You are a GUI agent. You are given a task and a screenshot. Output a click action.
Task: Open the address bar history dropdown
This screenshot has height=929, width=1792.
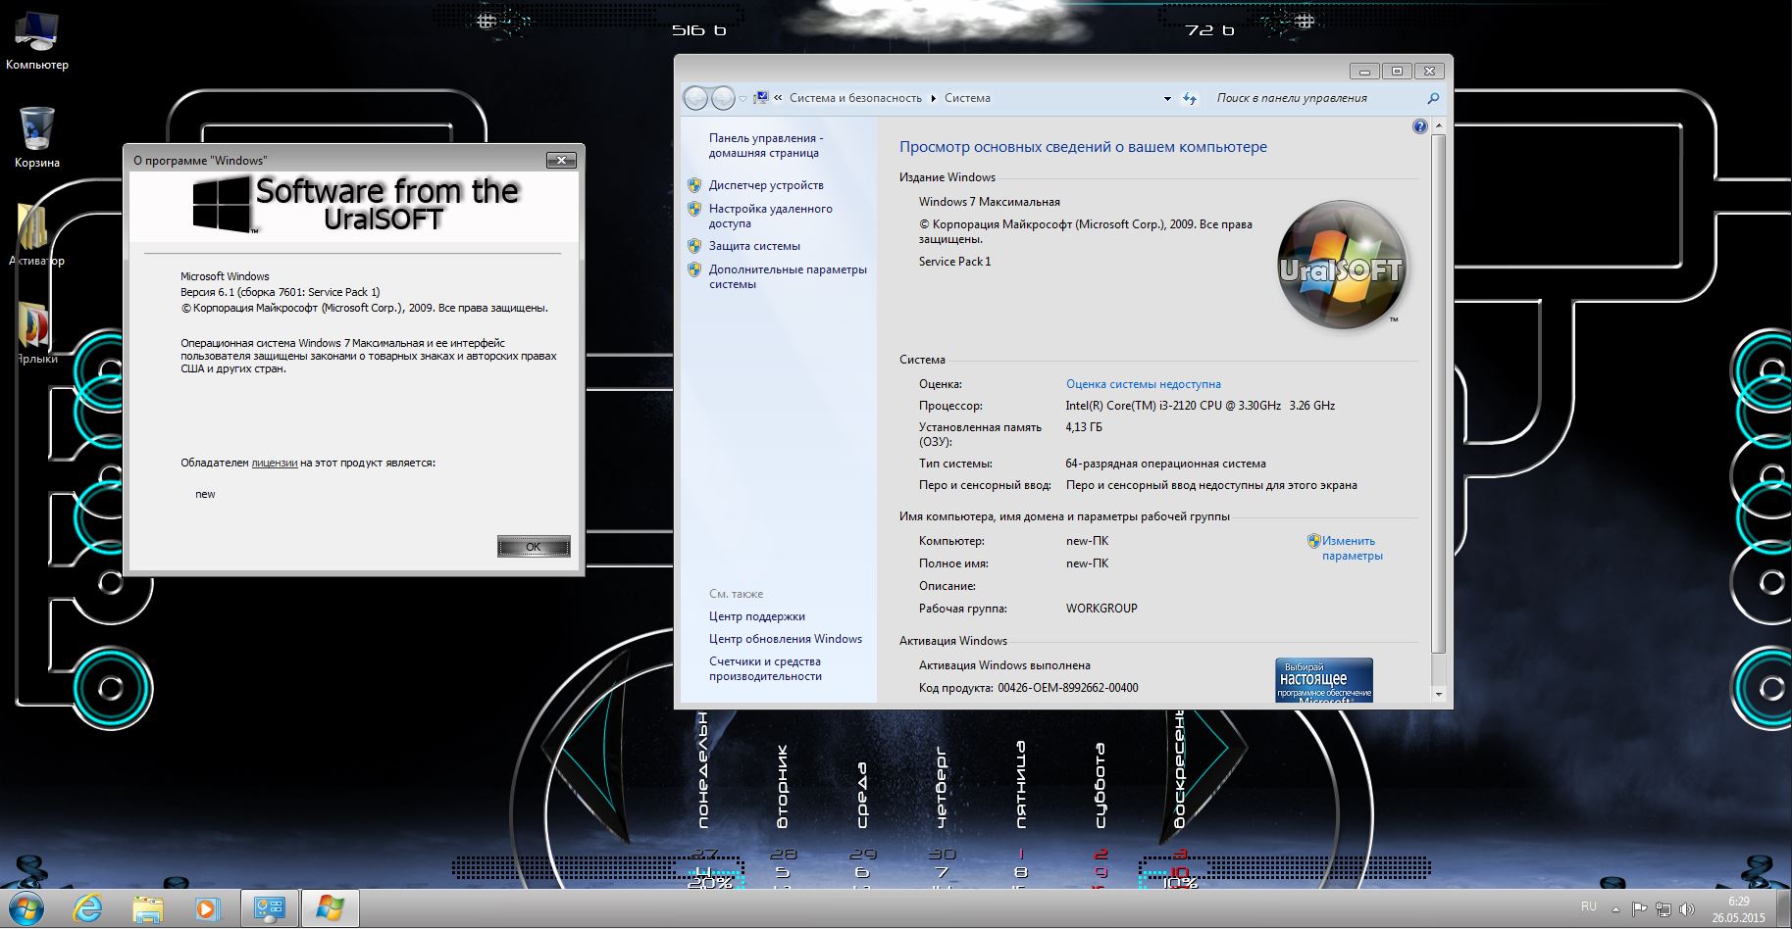point(1167,99)
